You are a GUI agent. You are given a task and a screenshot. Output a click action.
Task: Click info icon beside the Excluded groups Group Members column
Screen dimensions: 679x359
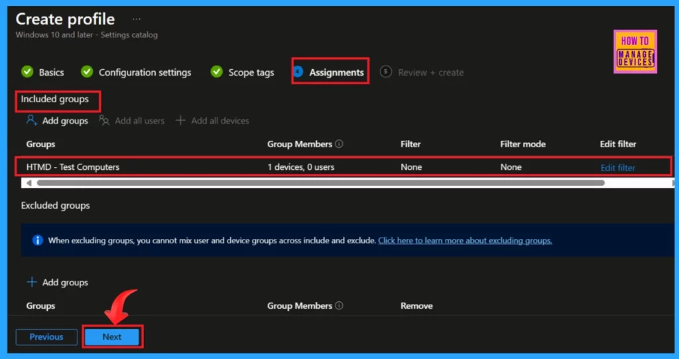coord(339,305)
